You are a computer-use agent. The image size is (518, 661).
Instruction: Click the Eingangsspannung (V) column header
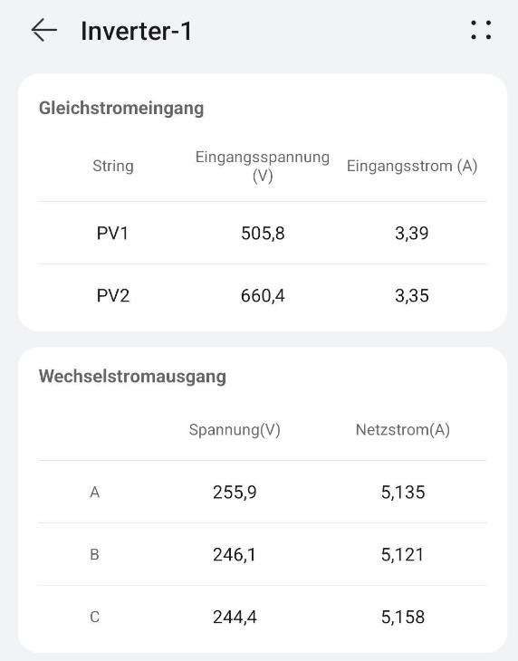[x=262, y=166]
